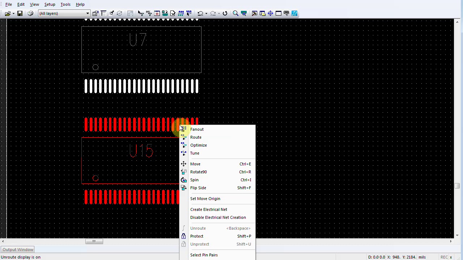
Task: Open the View menu
Action: (x=34, y=4)
